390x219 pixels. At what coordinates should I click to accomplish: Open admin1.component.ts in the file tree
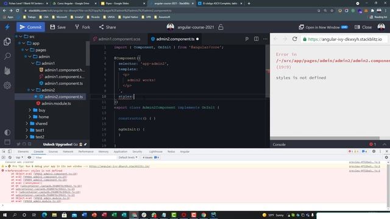click(x=61, y=83)
